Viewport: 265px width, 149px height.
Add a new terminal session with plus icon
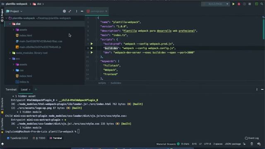(x=36, y=89)
